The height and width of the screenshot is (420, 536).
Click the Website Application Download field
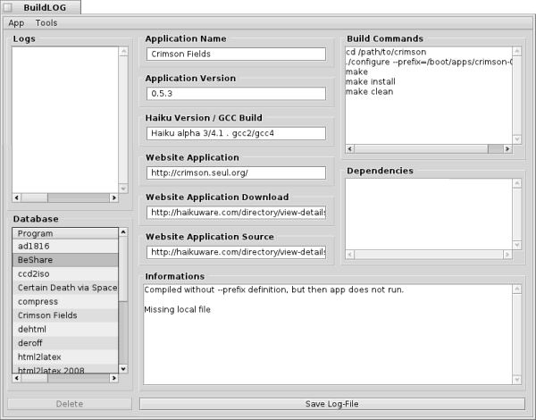tap(236, 213)
